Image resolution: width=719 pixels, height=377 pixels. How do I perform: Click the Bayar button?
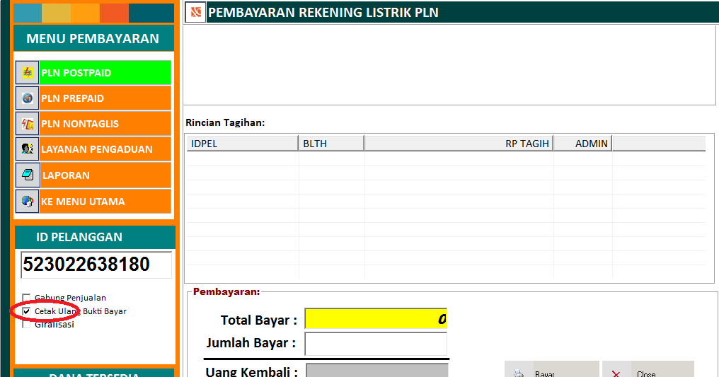click(552, 369)
